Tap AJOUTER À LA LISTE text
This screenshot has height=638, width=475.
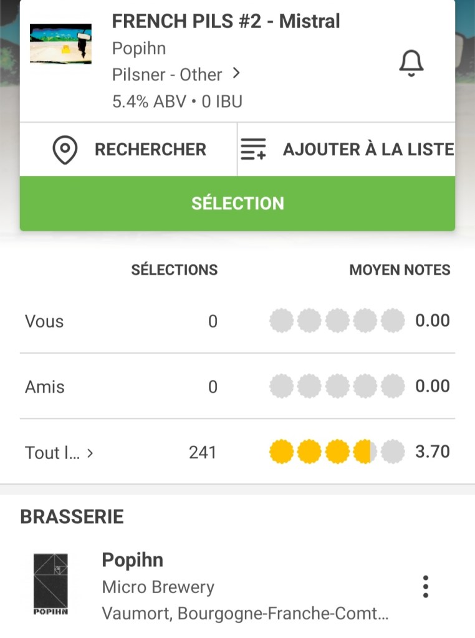(368, 150)
